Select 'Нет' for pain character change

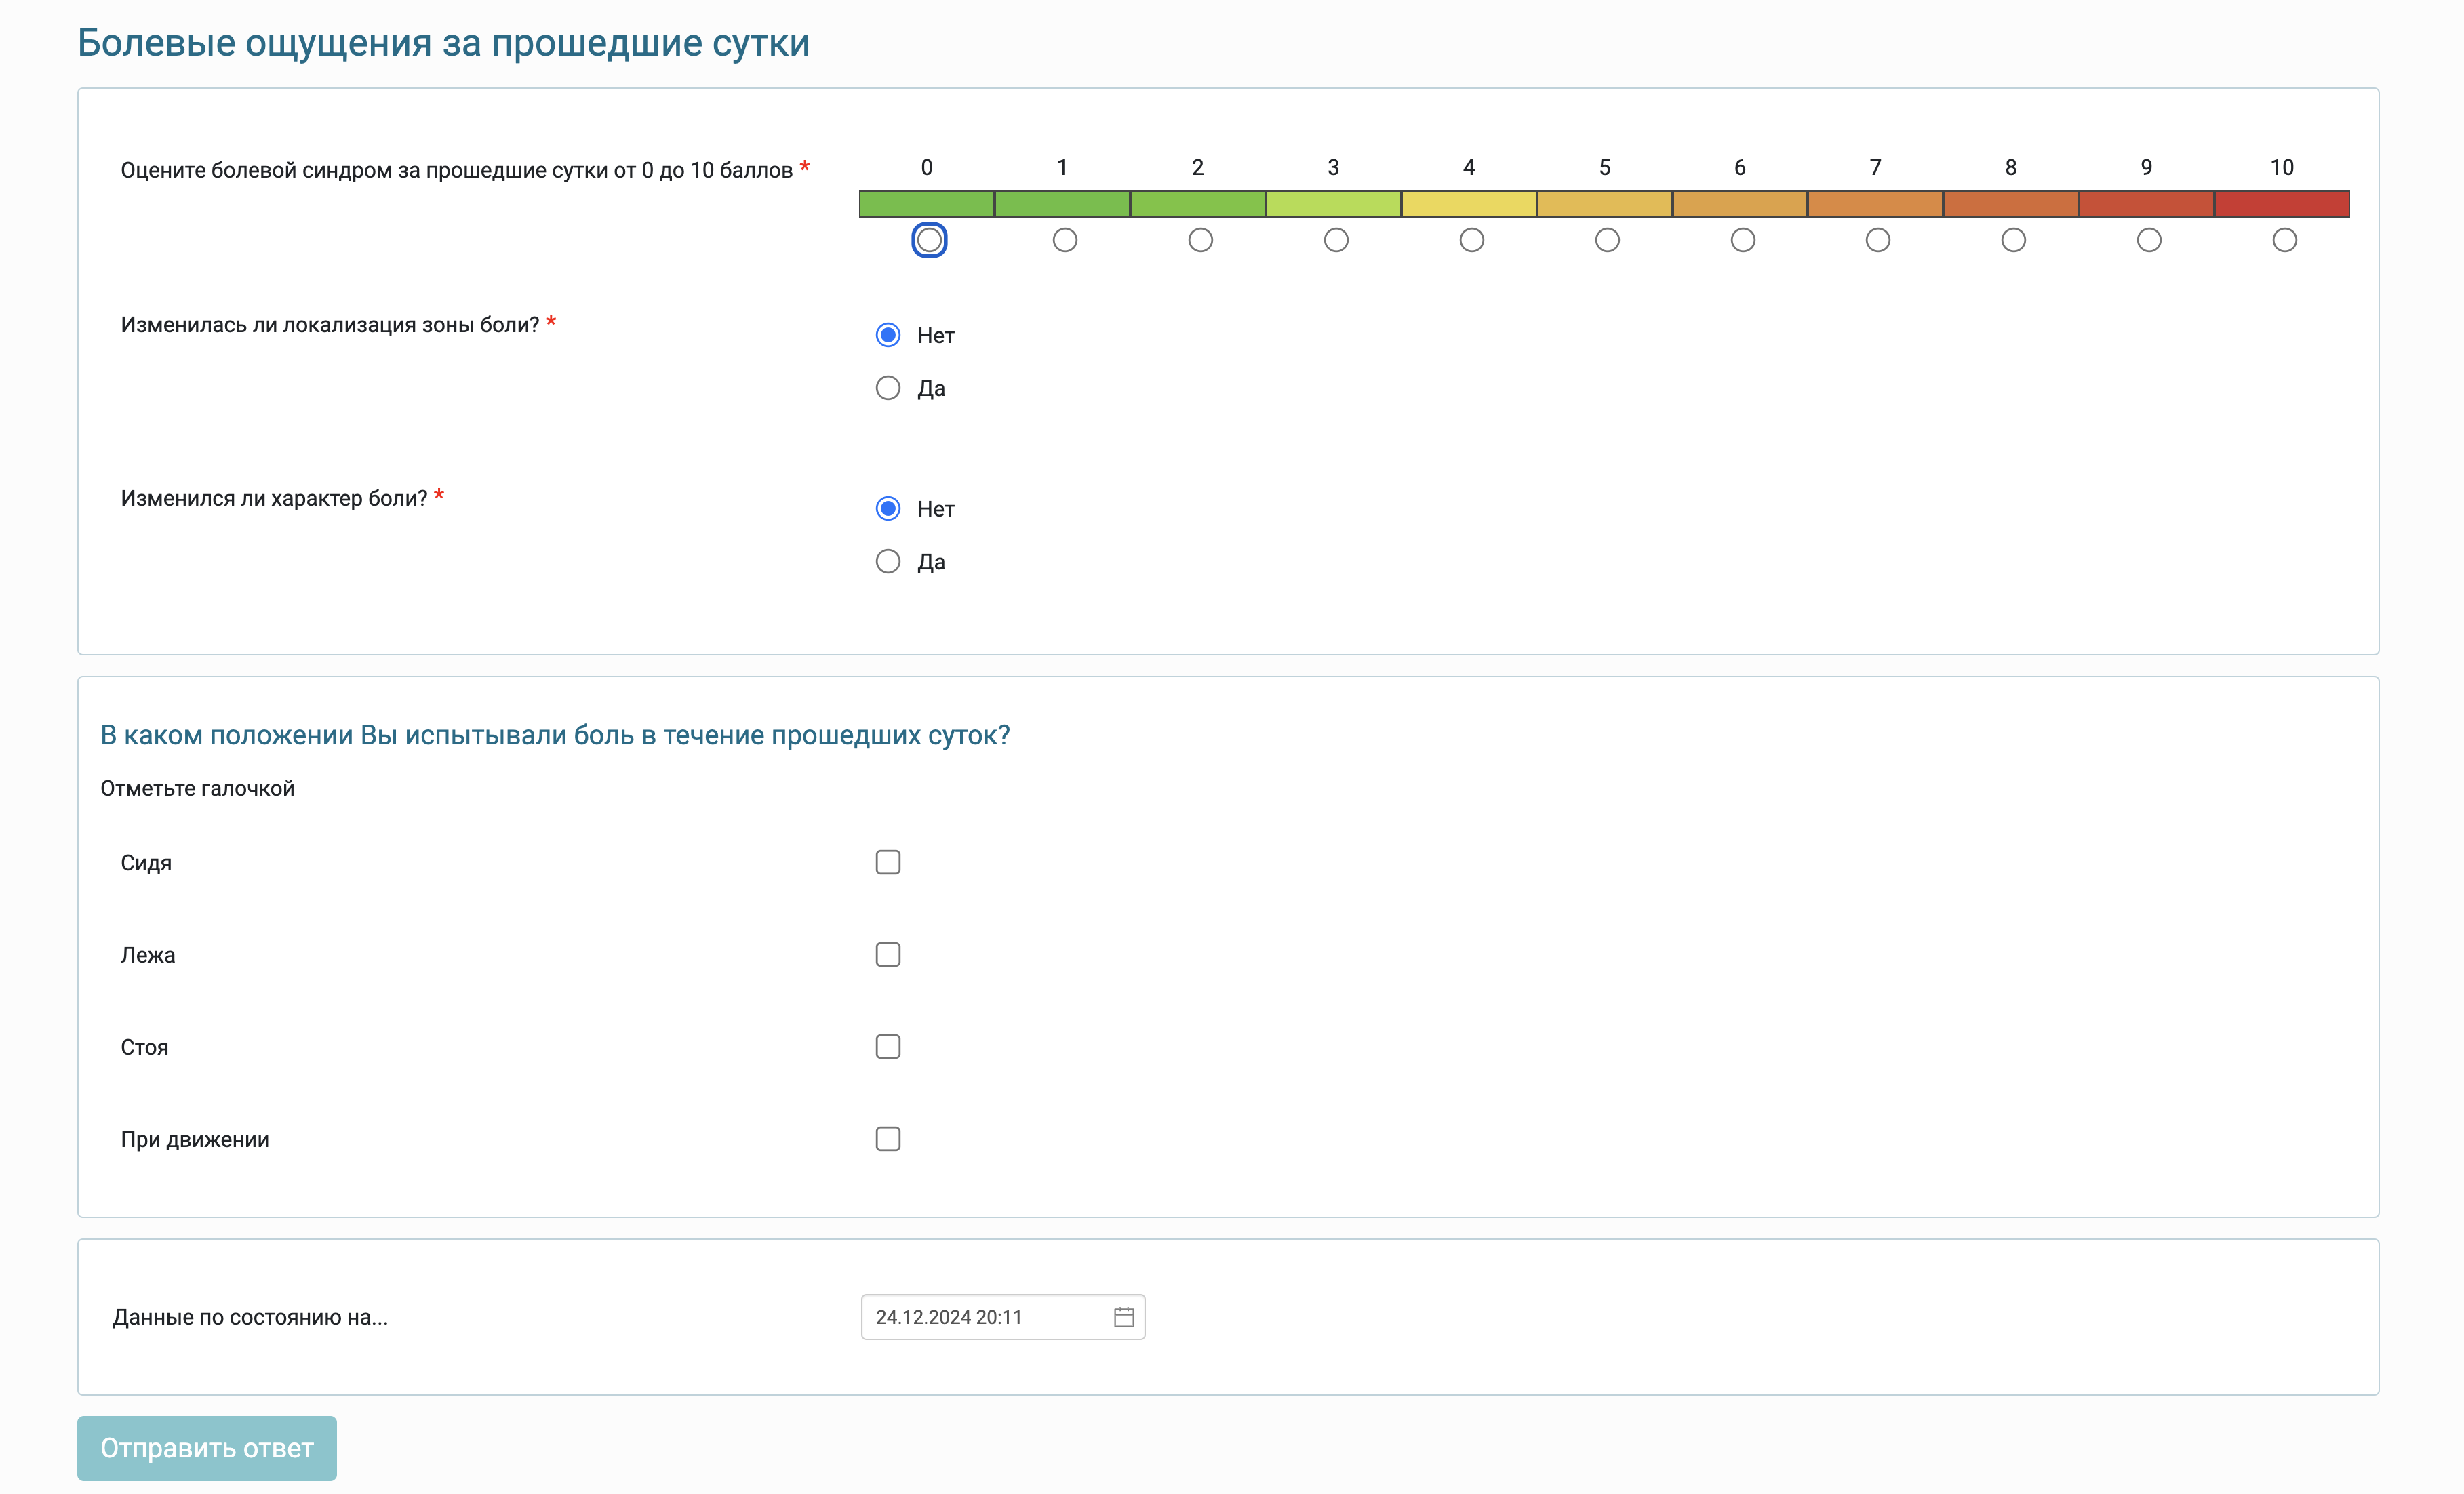(888, 509)
